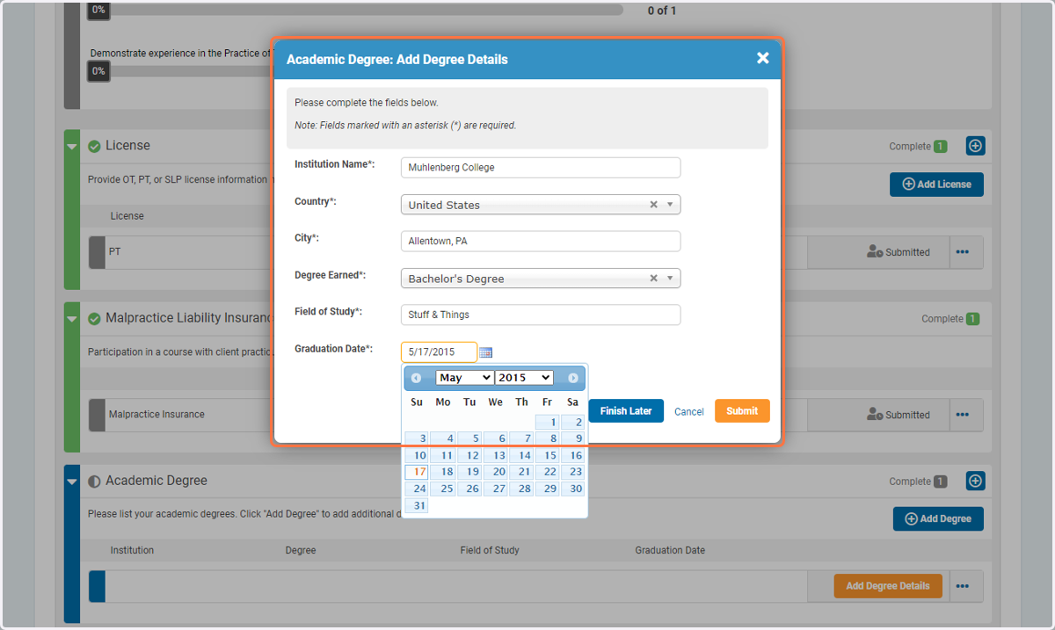Click the Graduation Date input field
This screenshot has width=1055, height=630.
tap(439, 352)
